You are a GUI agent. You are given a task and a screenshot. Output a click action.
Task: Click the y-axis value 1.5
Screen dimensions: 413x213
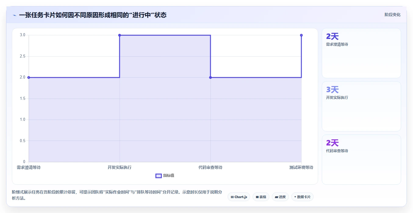(x=23, y=99)
